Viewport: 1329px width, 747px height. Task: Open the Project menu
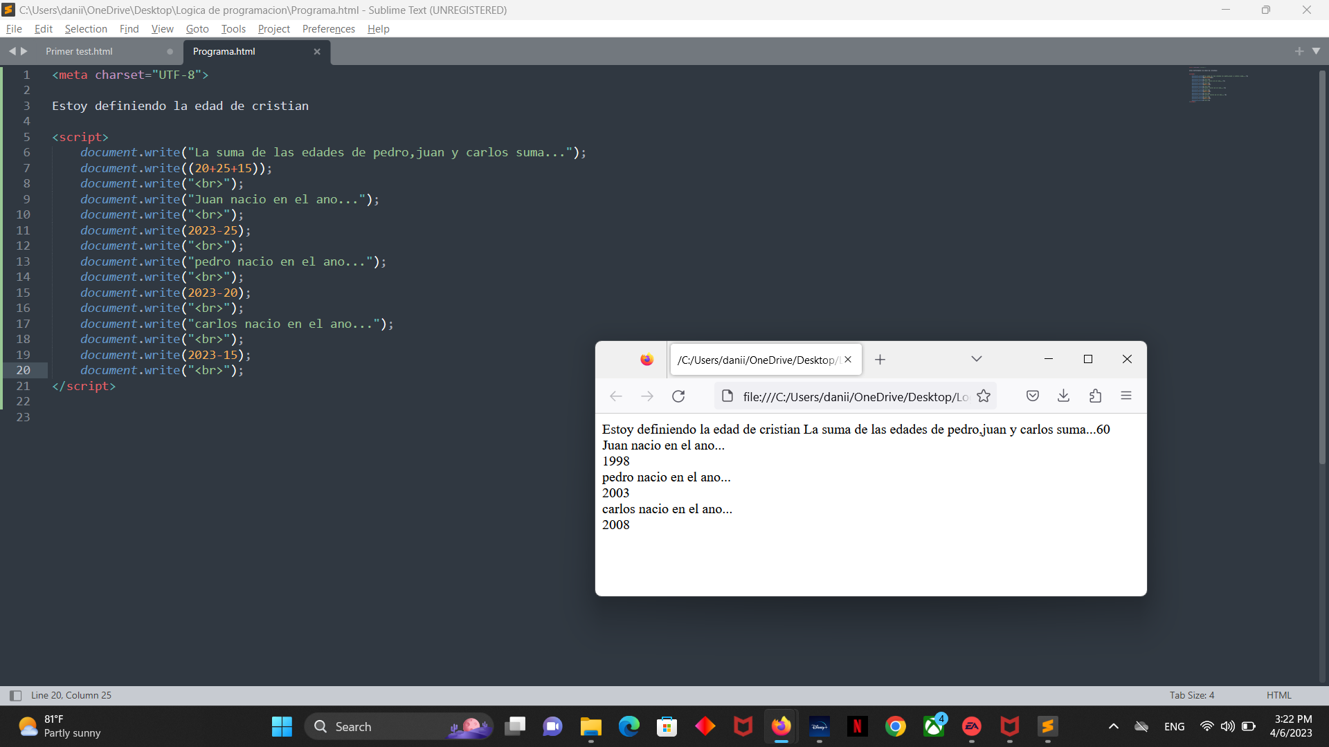pos(274,29)
